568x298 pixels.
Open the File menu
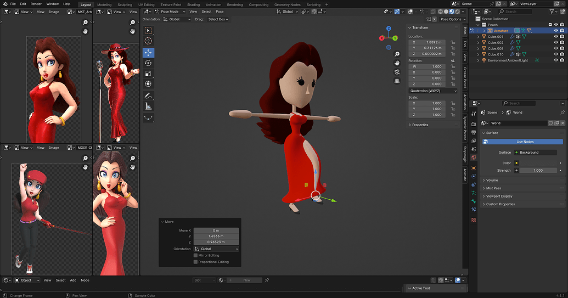[x=13, y=4]
